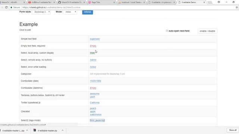The image size is (239, 134).
Task: Expand options for the X-editable-master.zip download
Action: [62, 130]
